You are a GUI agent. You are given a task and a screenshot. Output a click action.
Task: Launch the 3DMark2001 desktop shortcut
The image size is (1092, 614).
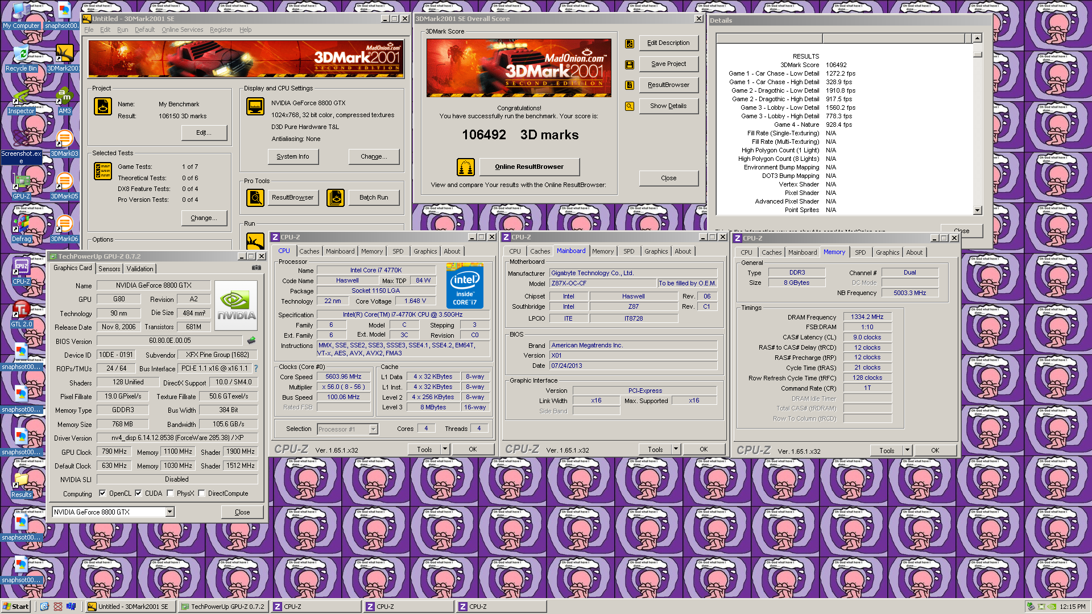coord(64,58)
